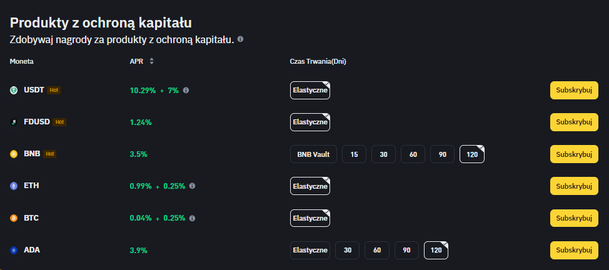This screenshot has width=609, height=270.
Task: Click the BTC coin icon
Action: [x=14, y=218]
